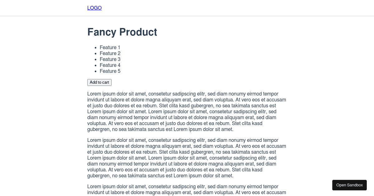
Task: Click the bullet dot beside Feature 4
Action: tap(95, 65)
